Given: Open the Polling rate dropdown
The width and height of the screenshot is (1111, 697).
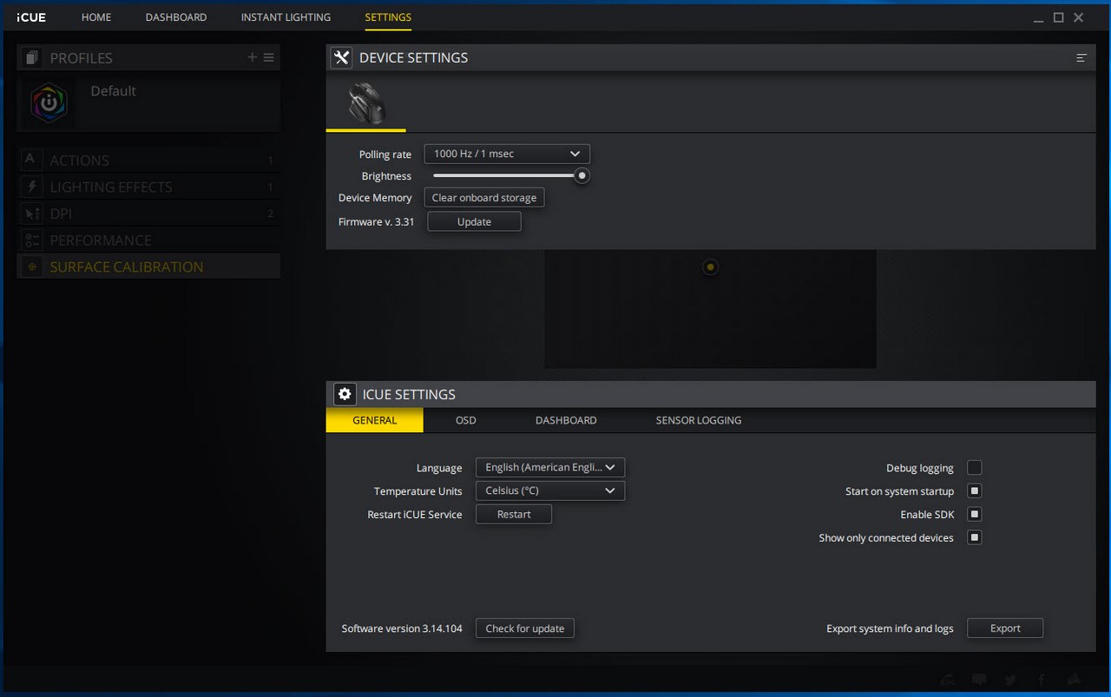Looking at the screenshot, I should point(507,154).
